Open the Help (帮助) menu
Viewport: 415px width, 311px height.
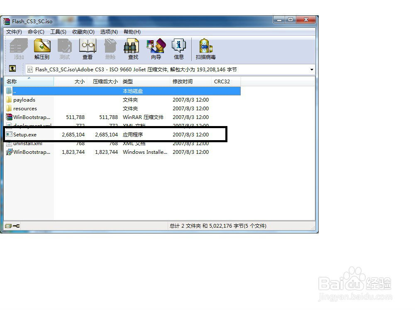point(132,32)
